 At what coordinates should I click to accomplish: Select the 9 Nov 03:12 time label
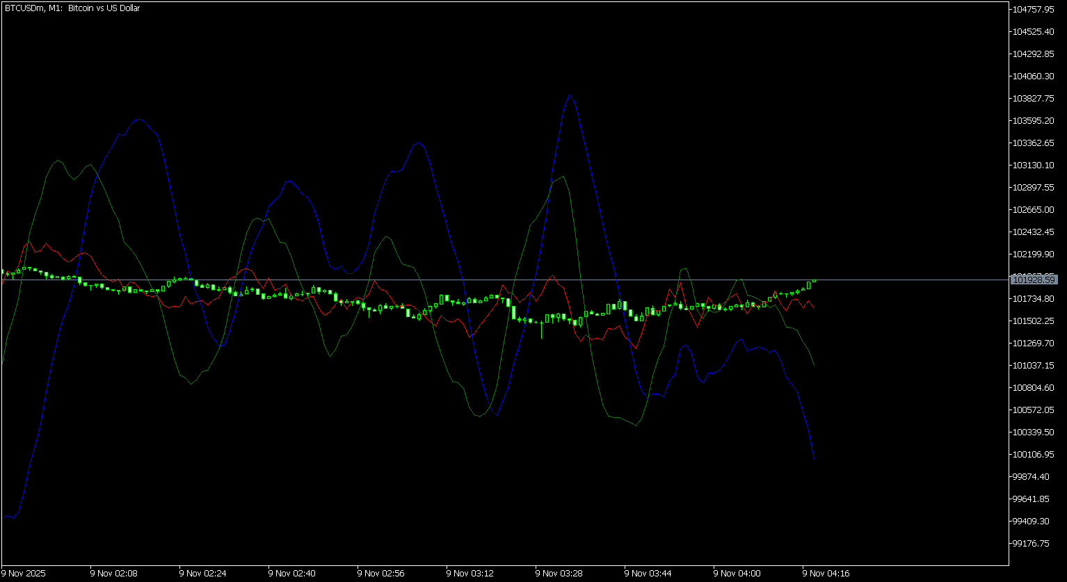point(470,574)
